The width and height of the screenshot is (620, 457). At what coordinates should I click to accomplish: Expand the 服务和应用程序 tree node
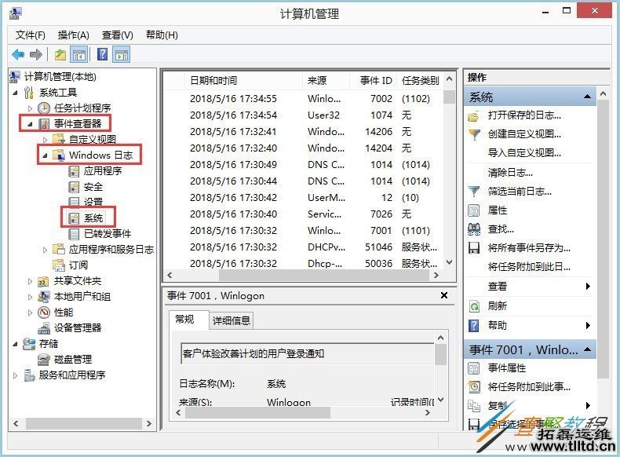click(16, 375)
